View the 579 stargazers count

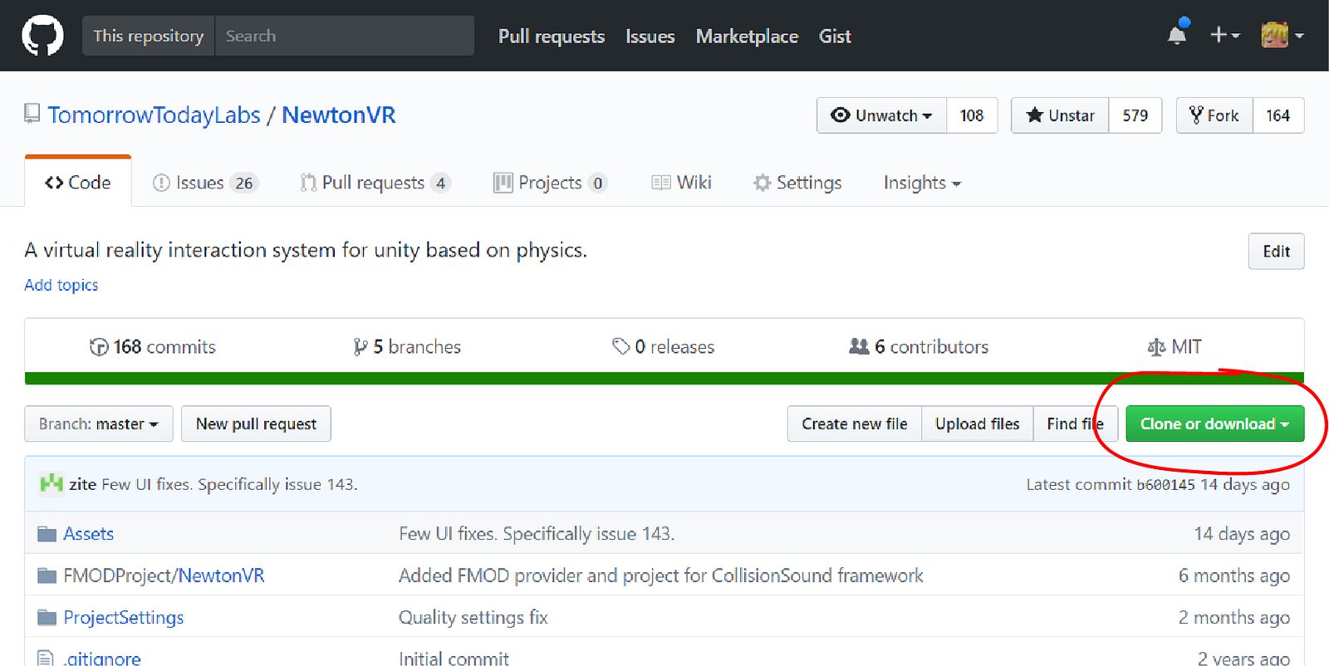(1135, 115)
